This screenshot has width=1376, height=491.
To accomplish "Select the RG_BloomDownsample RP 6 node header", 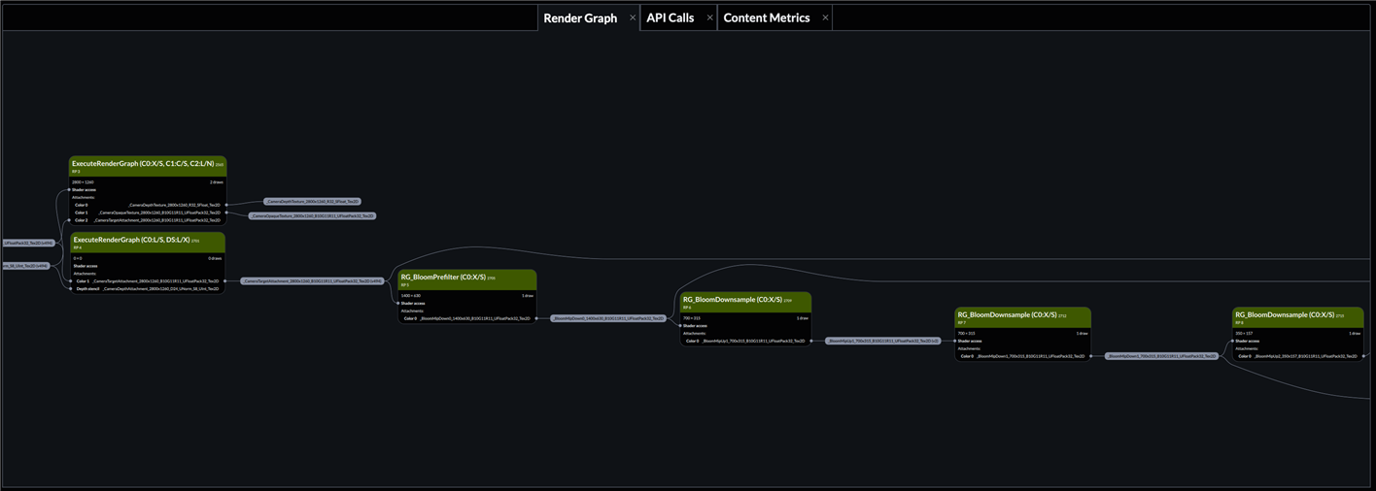I will (745, 303).
